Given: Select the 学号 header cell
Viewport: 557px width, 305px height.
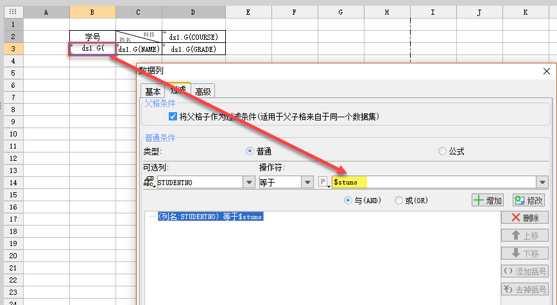Looking at the screenshot, I should (x=92, y=37).
